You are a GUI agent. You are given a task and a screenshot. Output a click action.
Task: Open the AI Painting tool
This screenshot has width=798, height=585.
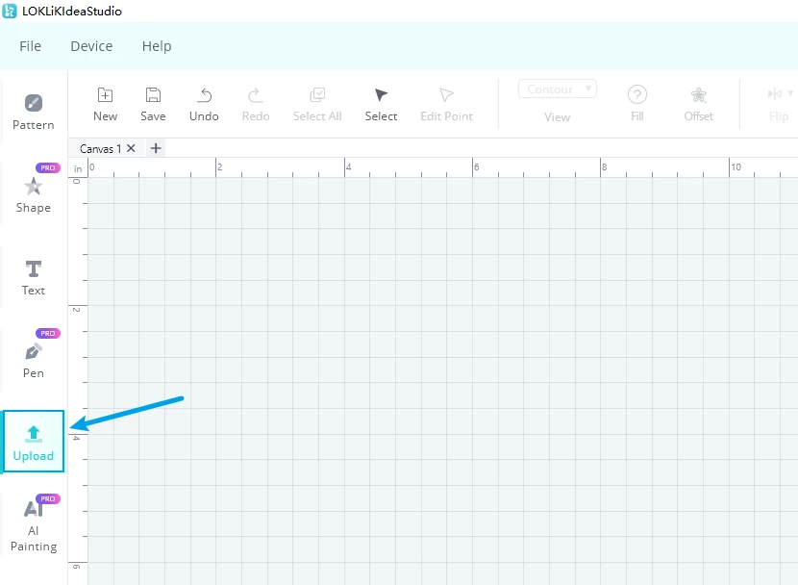pos(33,524)
